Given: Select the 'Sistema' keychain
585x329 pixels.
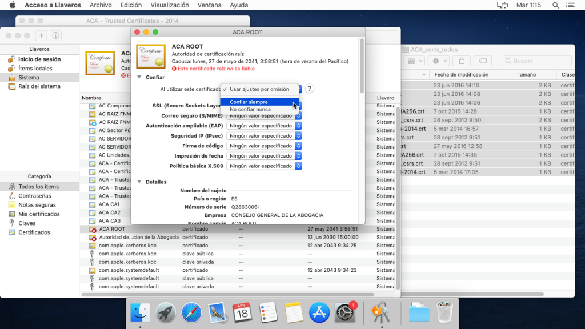Looking at the screenshot, I should click(x=39, y=78).
